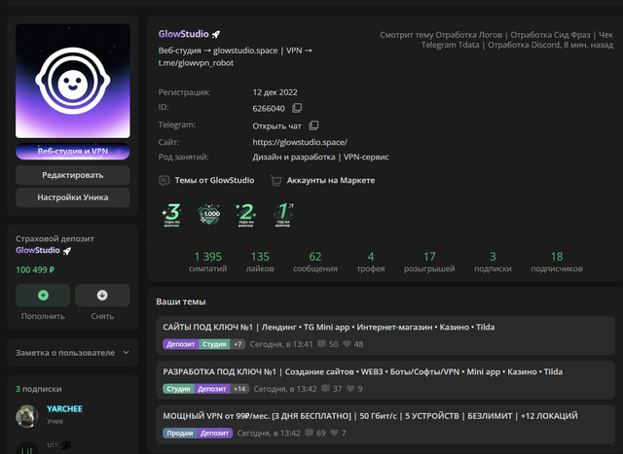This screenshot has height=454, width=623.
Task: Click Снять label under deposit
Action: [102, 316]
